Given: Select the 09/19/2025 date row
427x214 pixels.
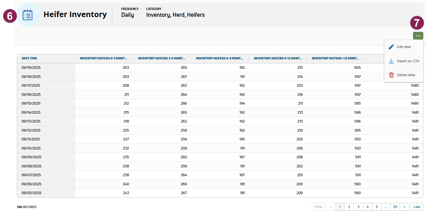Looking at the screenshot, I should [31, 68].
